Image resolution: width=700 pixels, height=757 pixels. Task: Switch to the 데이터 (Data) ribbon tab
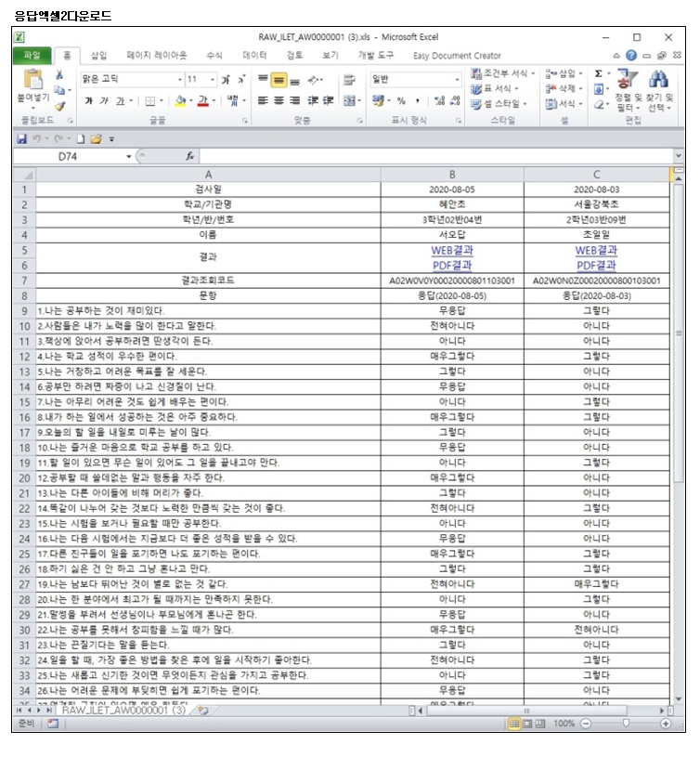click(254, 56)
